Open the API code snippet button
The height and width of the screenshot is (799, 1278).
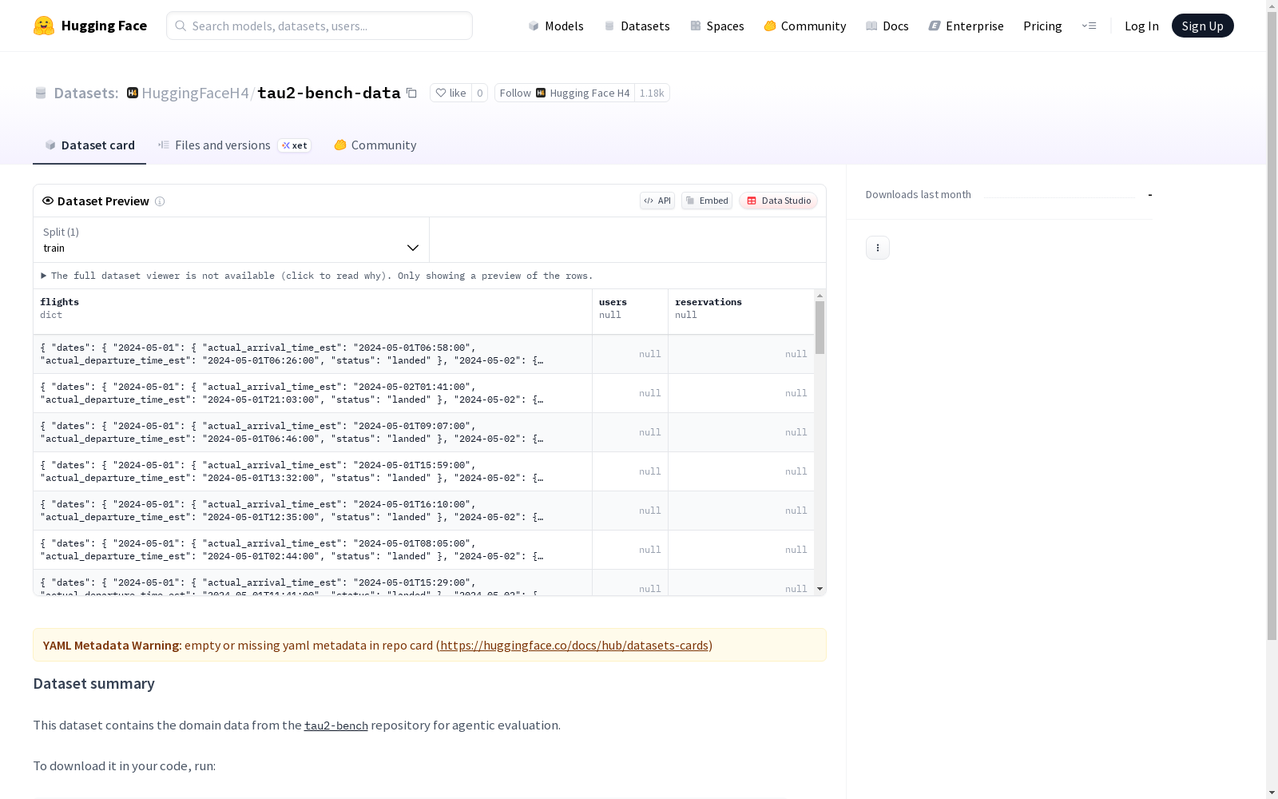[657, 201]
